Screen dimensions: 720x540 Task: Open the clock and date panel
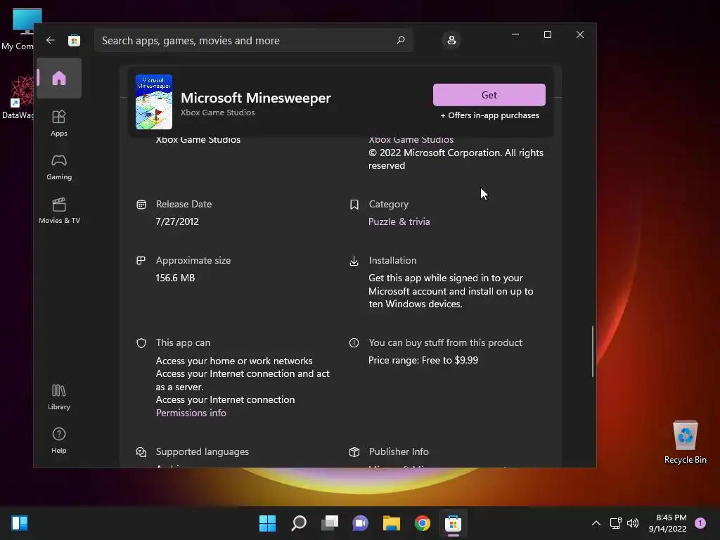click(668, 523)
